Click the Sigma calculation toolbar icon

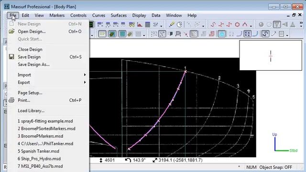155,24
